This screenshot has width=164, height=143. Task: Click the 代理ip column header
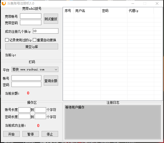click(140, 11)
